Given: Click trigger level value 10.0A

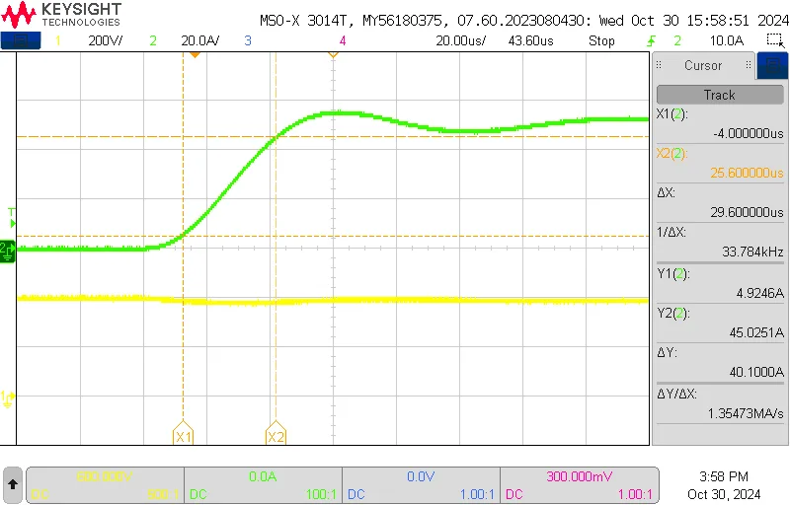Looking at the screenshot, I should 727,40.
